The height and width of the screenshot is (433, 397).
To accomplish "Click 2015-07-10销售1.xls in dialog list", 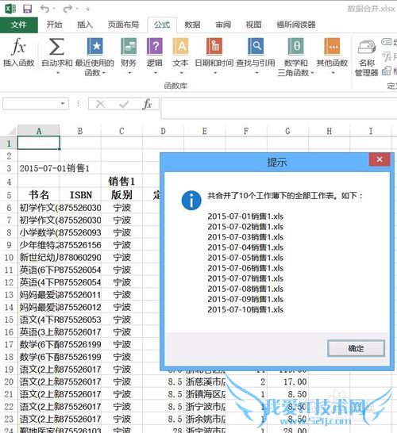I will point(245,309).
